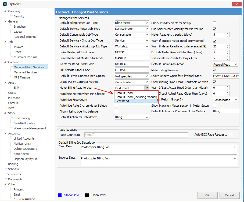Click the Leave Unders Open for Clawback Stock field

(226, 76)
